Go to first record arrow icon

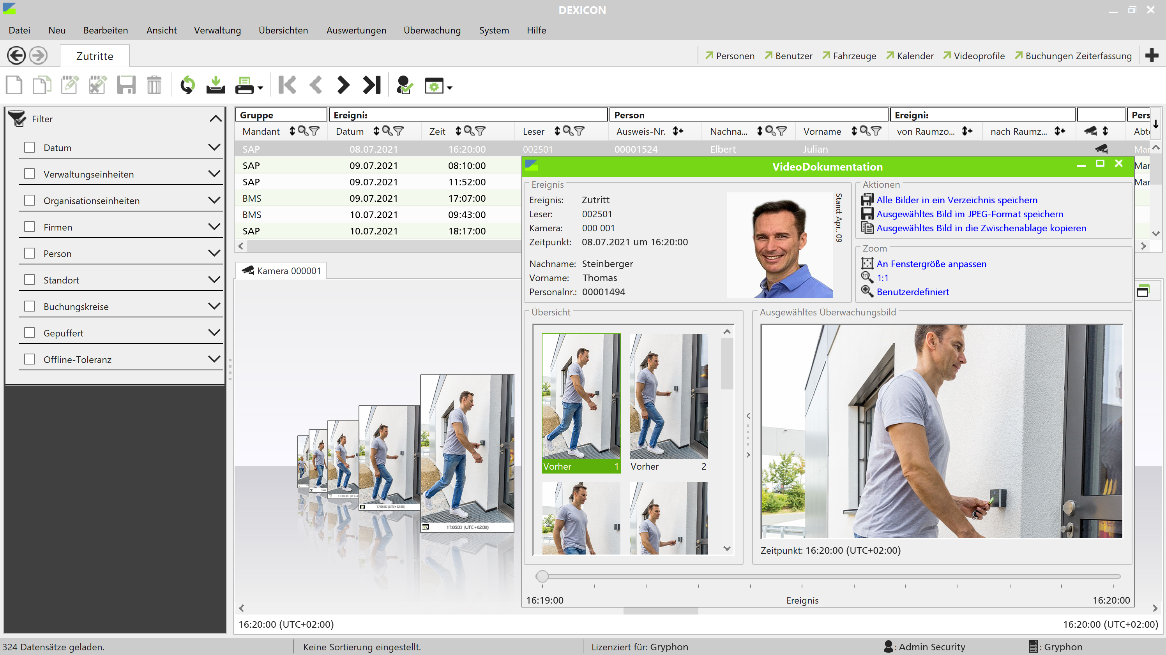pos(288,85)
